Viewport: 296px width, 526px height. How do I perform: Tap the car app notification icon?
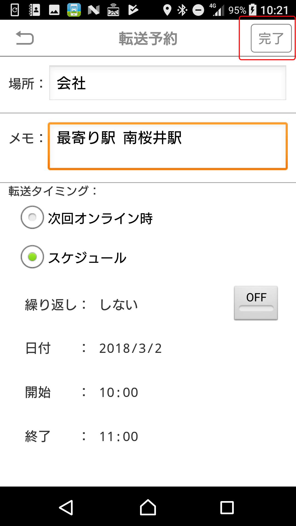[74, 10]
